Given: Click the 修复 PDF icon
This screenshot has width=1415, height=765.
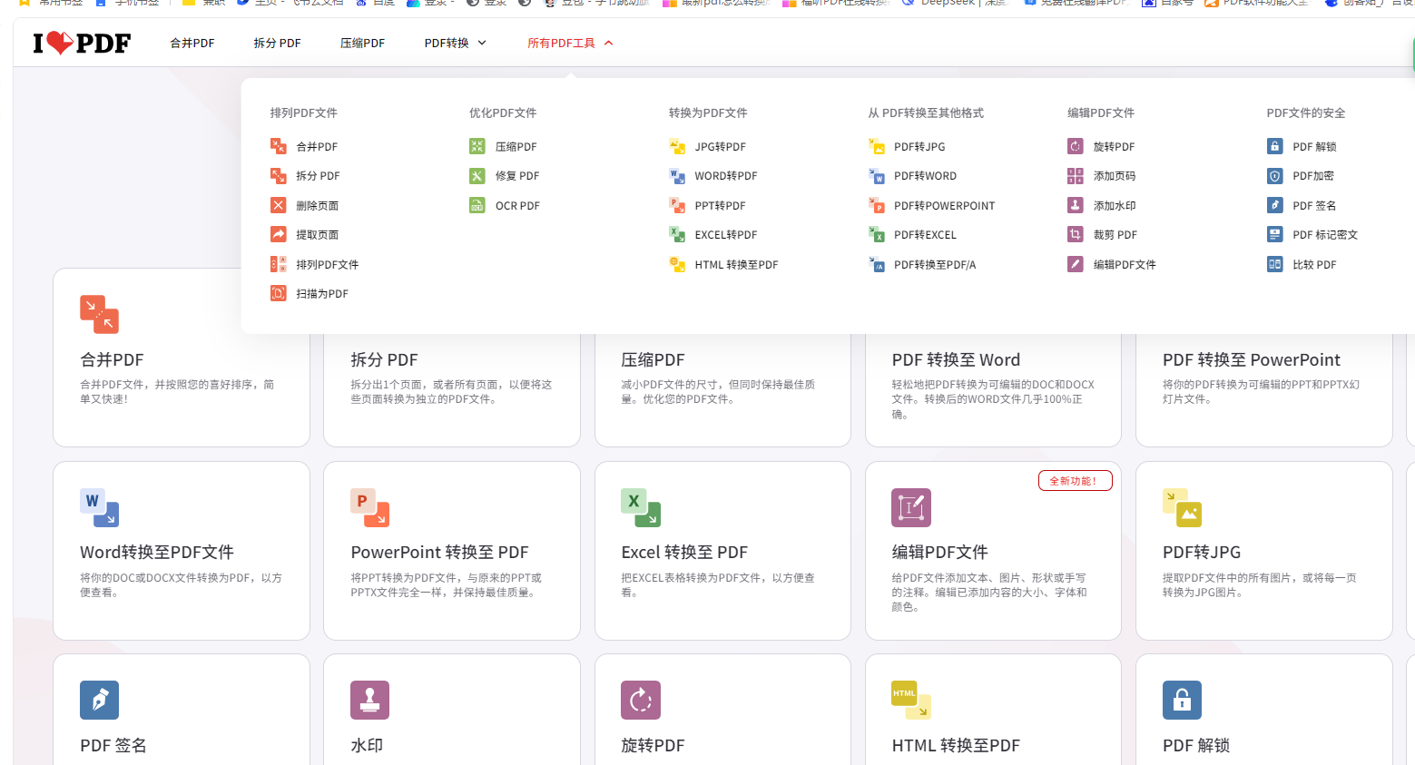Looking at the screenshot, I should [477, 176].
